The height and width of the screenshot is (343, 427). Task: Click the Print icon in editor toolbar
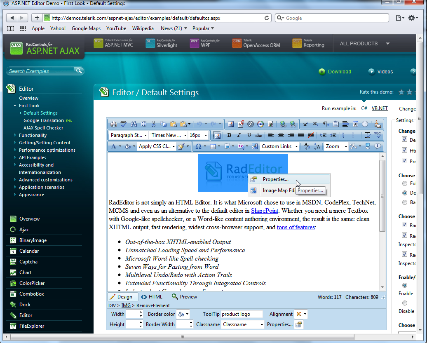(x=114, y=124)
